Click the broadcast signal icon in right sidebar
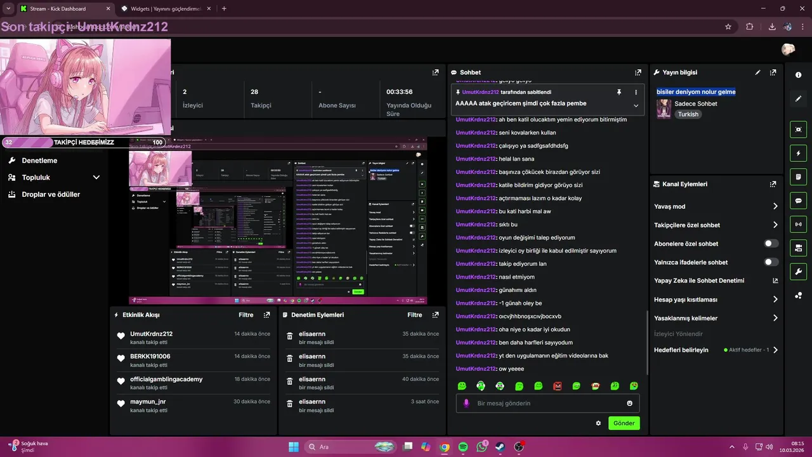The width and height of the screenshot is (812, 457). [x=798, y=224]
